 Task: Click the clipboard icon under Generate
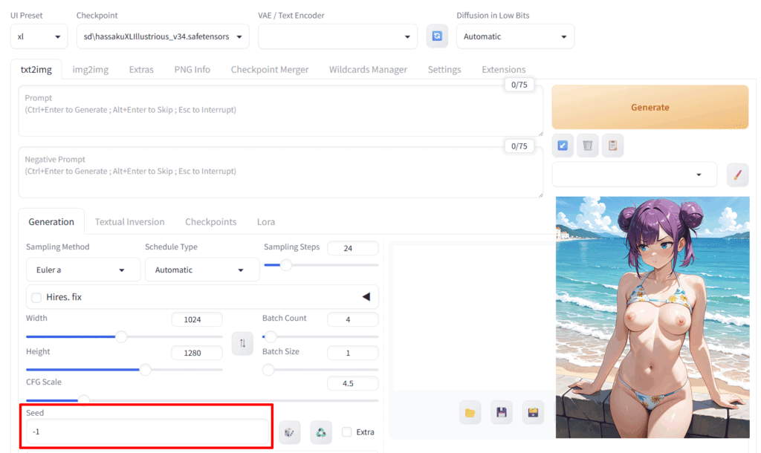(612, 146)
